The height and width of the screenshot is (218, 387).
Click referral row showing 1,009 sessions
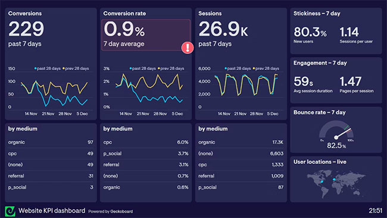coord(241,176)
